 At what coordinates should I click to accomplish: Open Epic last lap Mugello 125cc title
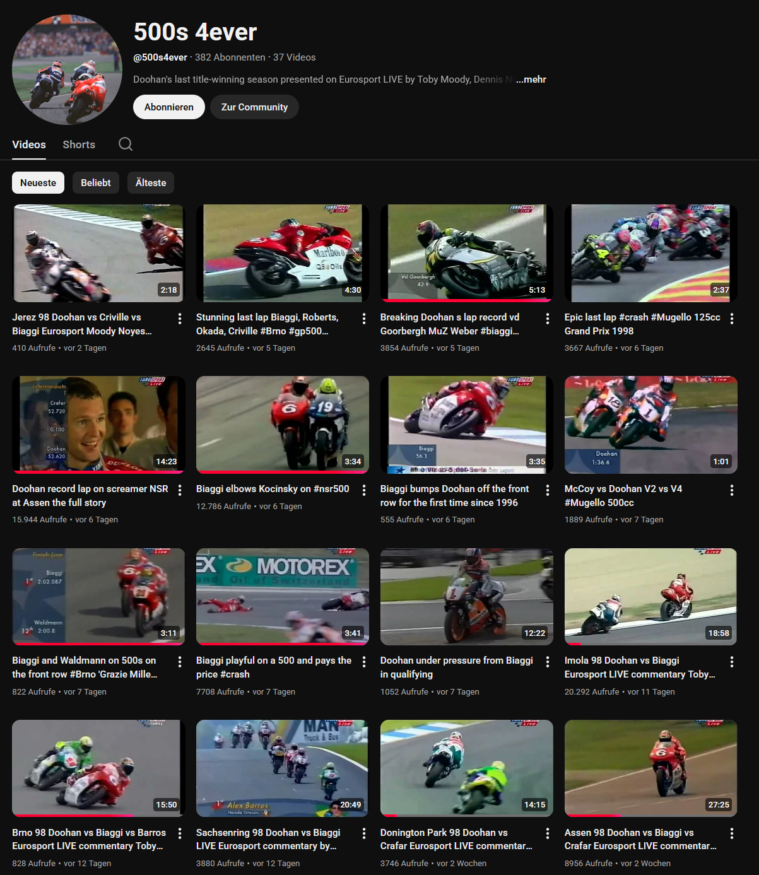[642, 324]
